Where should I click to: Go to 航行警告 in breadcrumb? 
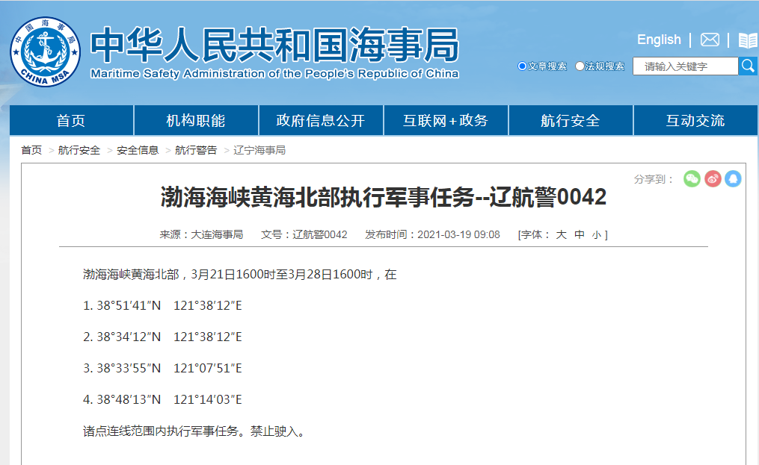tap(196, 150)
